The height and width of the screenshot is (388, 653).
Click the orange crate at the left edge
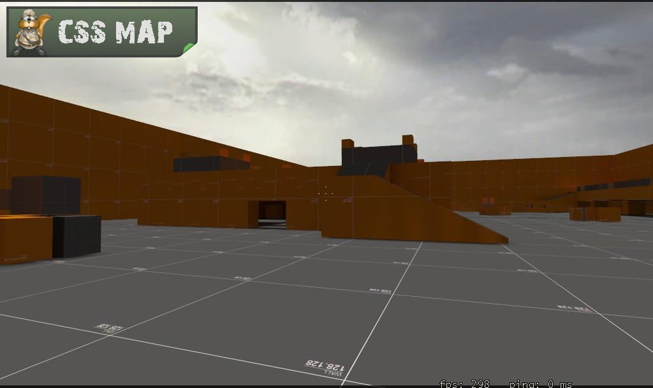[x=24, y=239]
